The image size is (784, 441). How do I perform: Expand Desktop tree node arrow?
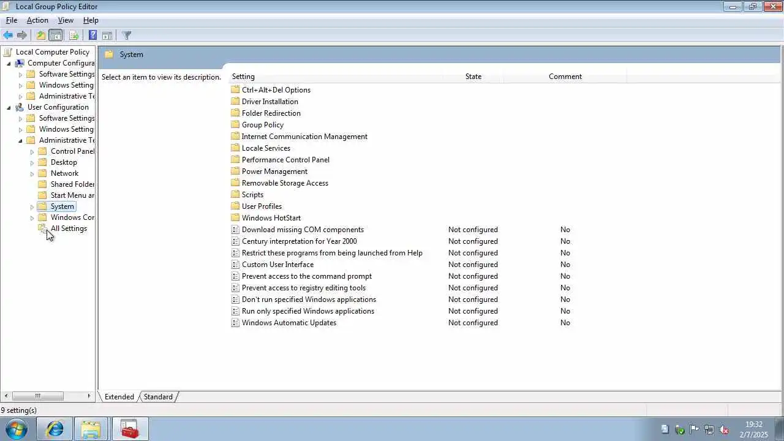pyautogui.click(x=32, y=162)
